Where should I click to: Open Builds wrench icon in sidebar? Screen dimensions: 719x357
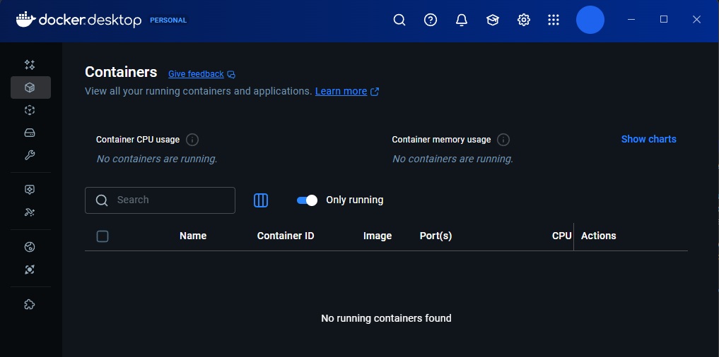30,155
